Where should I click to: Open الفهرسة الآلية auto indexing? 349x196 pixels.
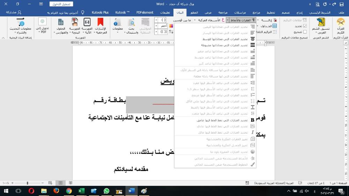[x=87, y=26]
